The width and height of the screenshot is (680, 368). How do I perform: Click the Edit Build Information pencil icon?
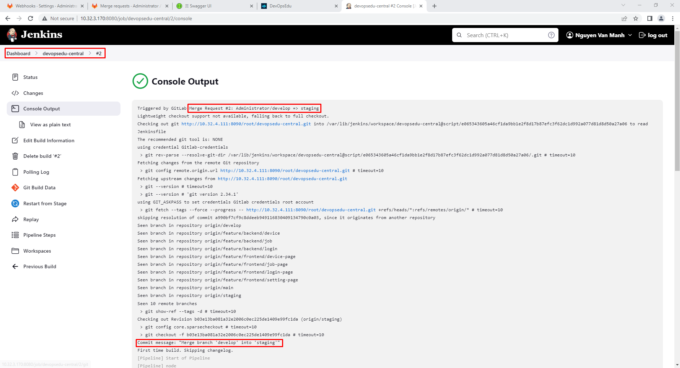point(15,140)
